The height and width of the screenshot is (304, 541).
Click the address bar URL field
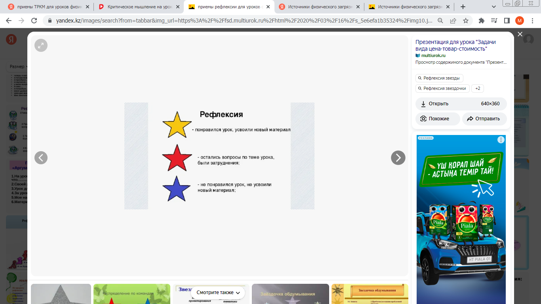(244, 21)
